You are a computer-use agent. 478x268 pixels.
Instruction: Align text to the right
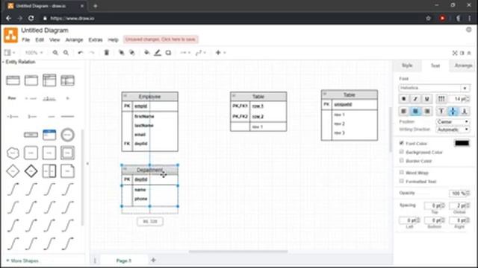[x=426, y=112]
